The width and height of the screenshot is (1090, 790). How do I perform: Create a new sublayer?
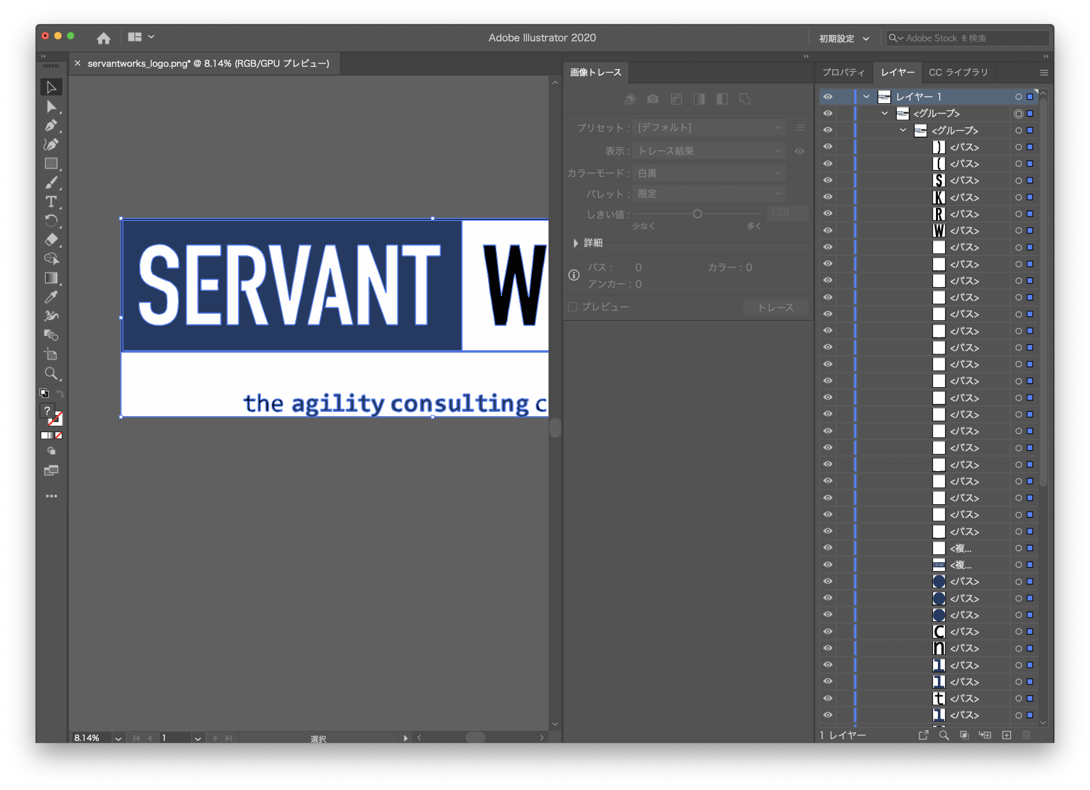coord(985,735)
